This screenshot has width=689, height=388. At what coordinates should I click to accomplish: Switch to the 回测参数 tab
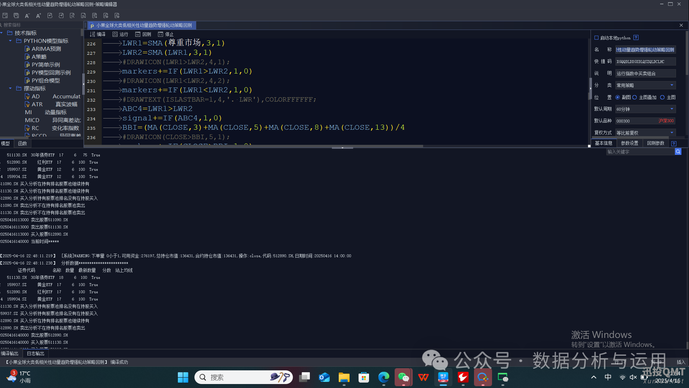(655, 143)
